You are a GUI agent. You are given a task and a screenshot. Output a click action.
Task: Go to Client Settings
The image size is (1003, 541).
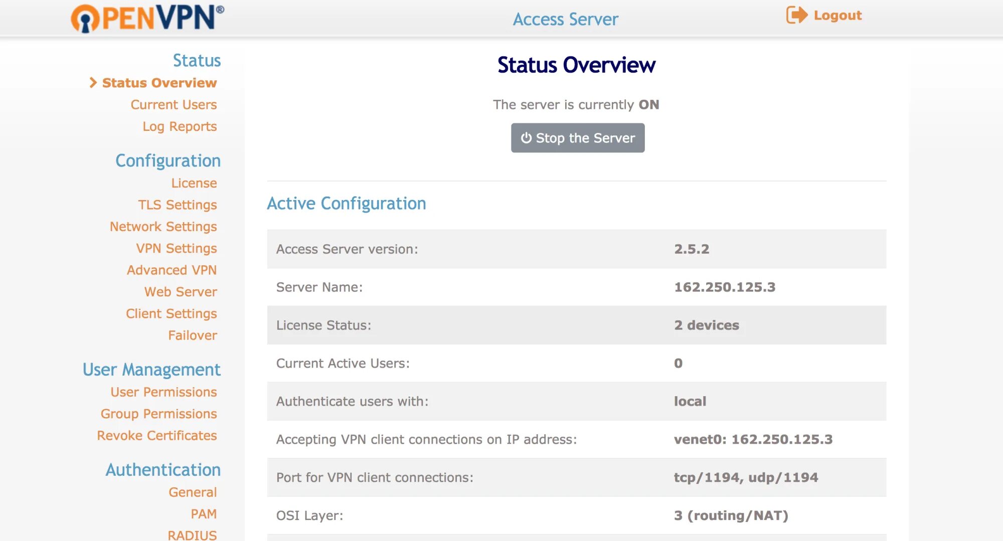[171, 314]
